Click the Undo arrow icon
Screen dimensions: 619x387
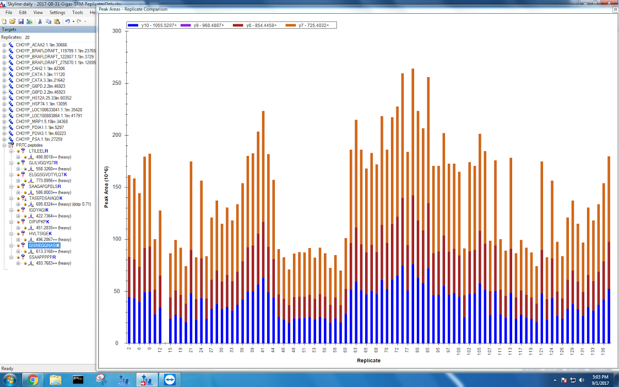coord(67,21)
